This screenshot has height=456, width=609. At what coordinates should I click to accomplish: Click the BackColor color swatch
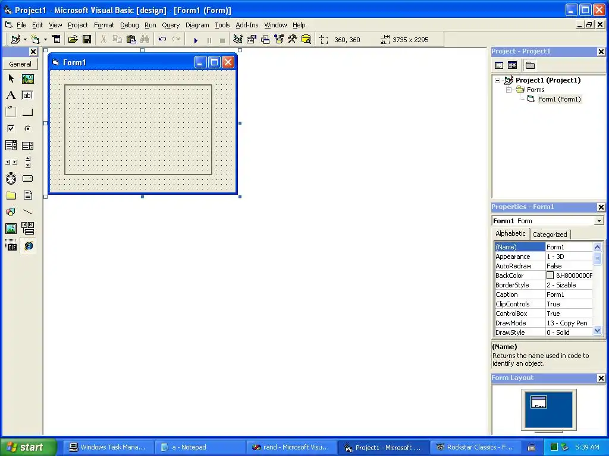point(550,275)
